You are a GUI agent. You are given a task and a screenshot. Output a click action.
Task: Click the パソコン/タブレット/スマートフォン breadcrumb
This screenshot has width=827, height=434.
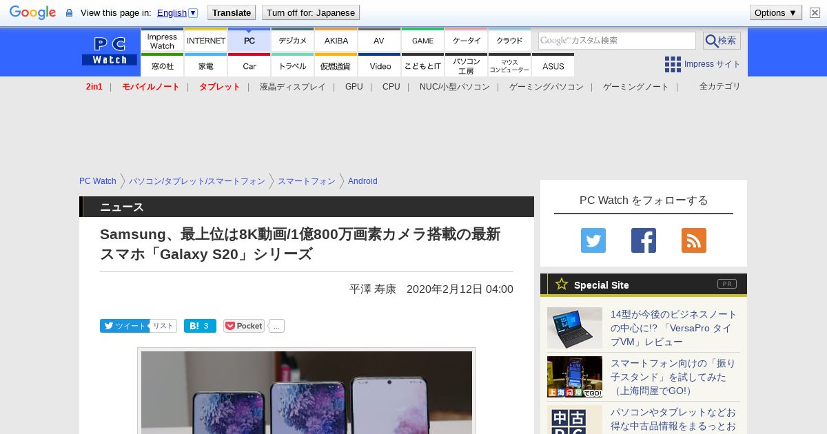tap(197, 181)
